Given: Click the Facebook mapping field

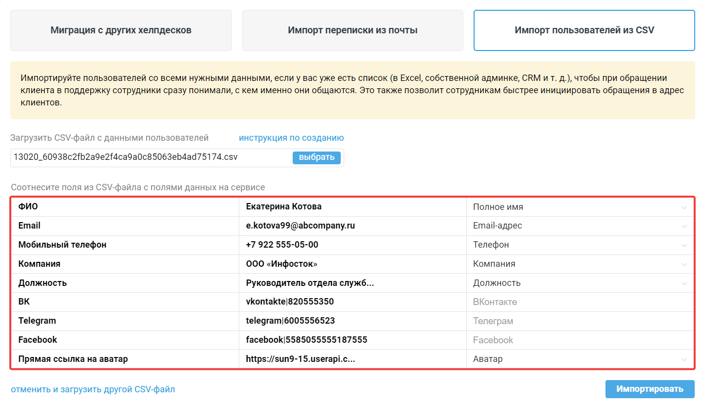Looking at the screenshot, I should (580, 340).
